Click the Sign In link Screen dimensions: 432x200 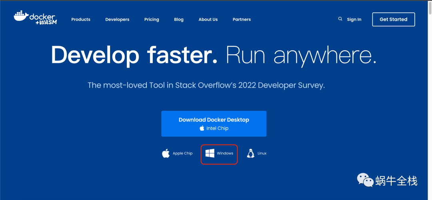(x=354, y=19)
